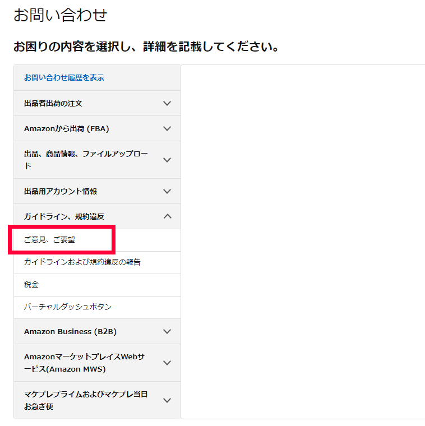
Task: Click the down arrow beside 出品者出荷の注文
Action: 167,104
